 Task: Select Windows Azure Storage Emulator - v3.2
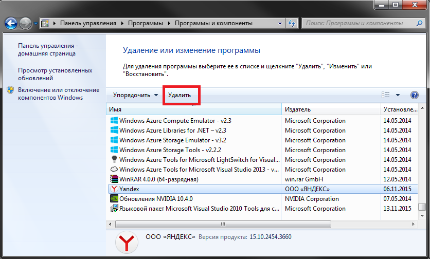(262, 140)
